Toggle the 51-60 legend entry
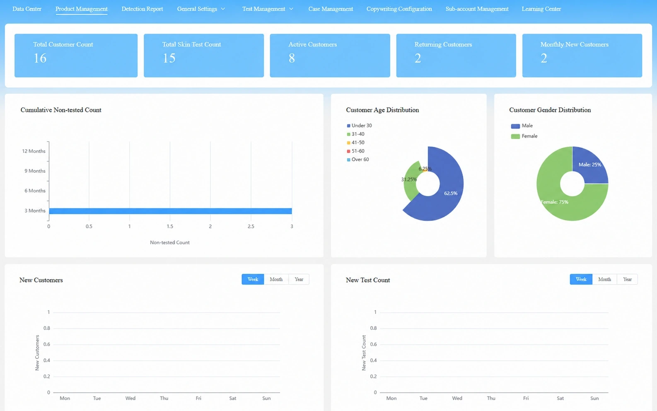This screenshot has width=657, height=411. point(355,151)
